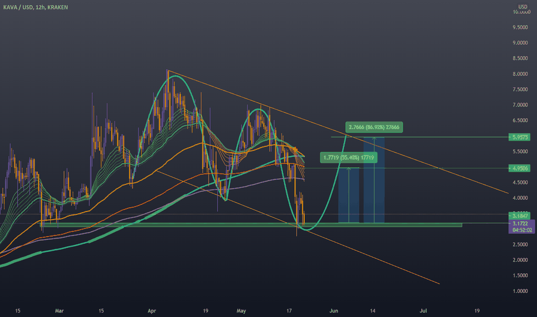Click the 3.1847 green price label

click(x=520, y=216)
